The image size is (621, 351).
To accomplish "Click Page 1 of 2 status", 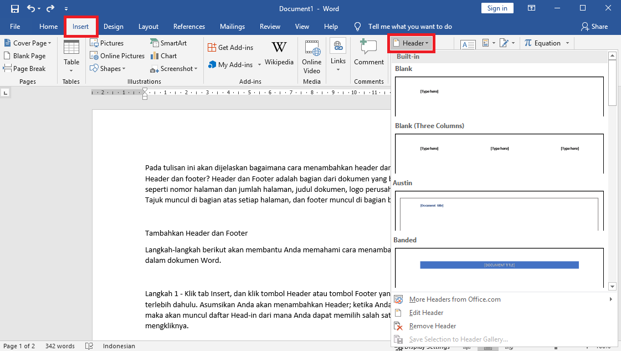I will (19, 346).
